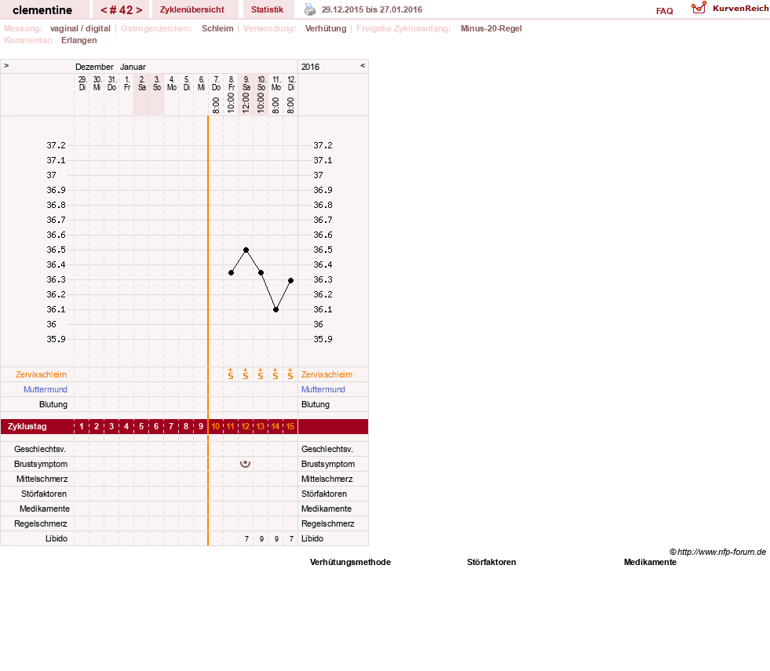Viewport: 770px width, 671px height.
Task: Click the cervical mucus S+ symbol on cycle day 13
Action: tap(261, 374)
